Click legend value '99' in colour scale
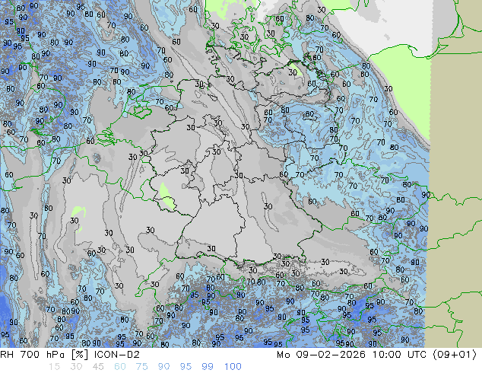Viewport: 482px width, 373px height. click(208, 367)
